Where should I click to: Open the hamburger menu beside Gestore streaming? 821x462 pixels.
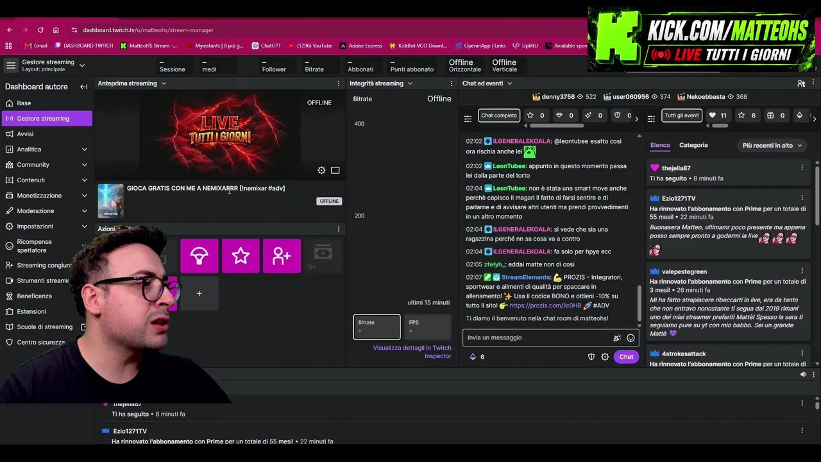click(x=11, y=65)
